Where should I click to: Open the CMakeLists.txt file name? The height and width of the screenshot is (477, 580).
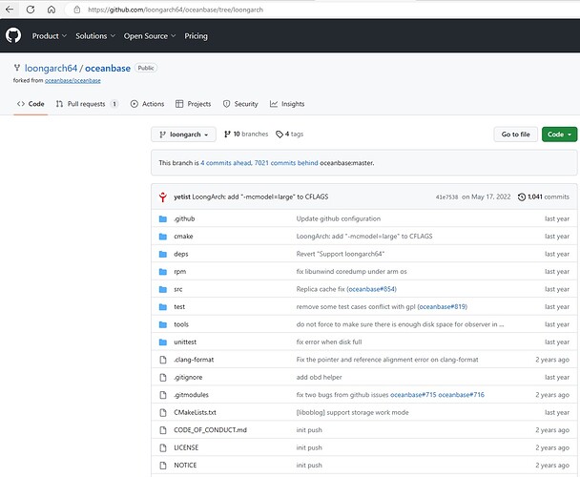point(195,412)
